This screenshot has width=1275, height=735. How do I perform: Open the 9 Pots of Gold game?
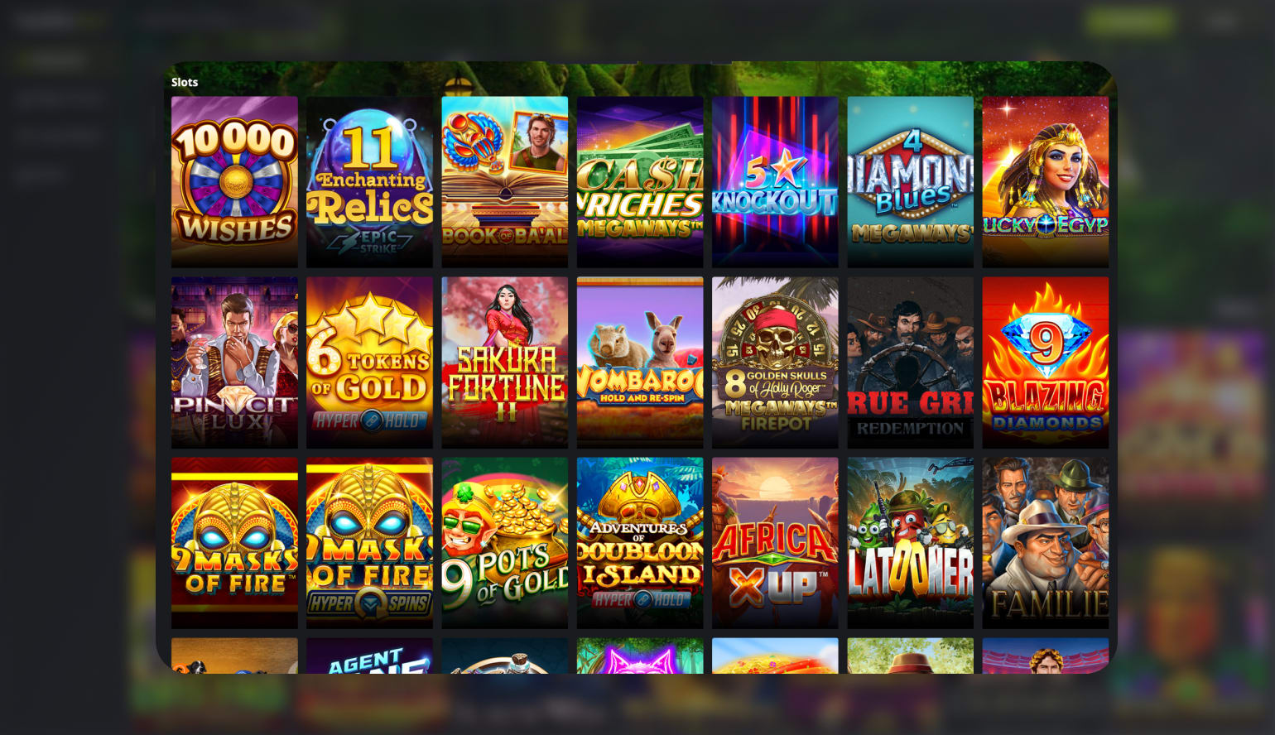(504, 543)
